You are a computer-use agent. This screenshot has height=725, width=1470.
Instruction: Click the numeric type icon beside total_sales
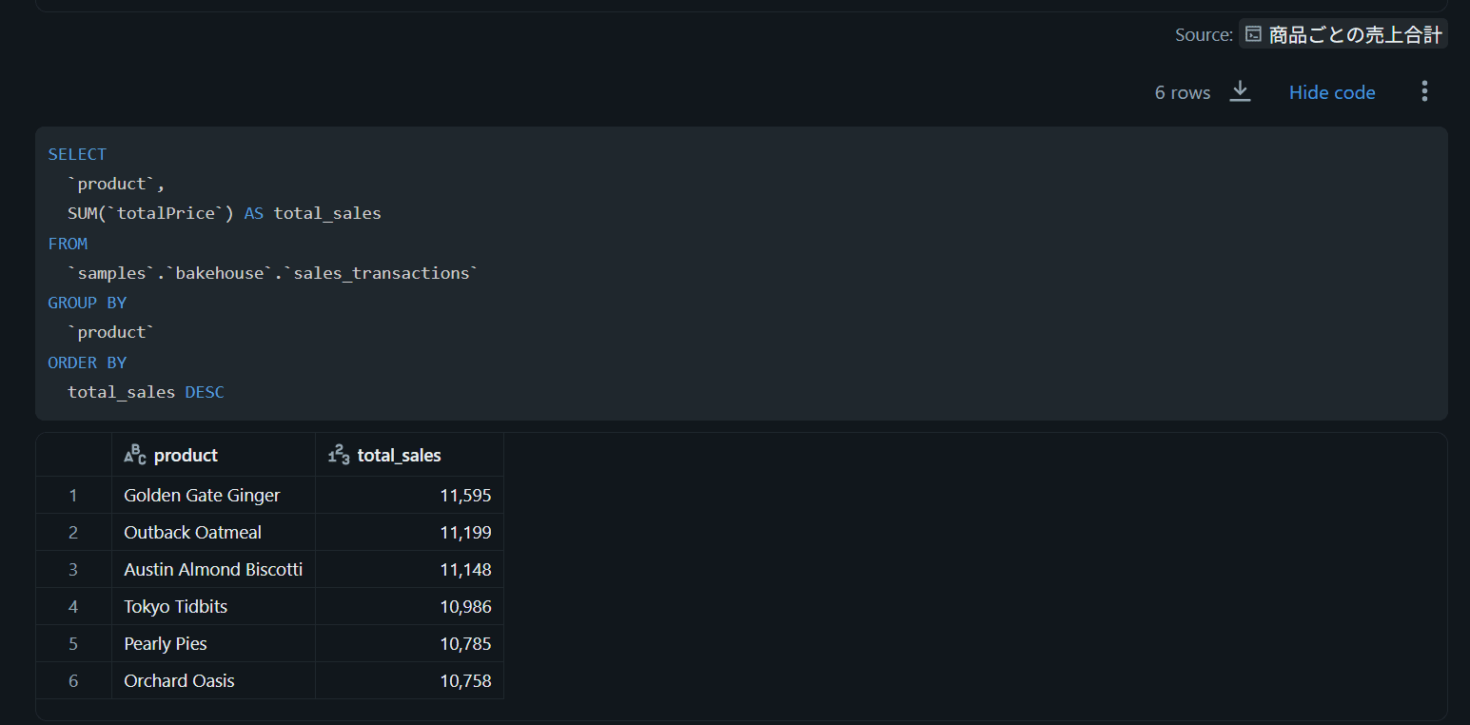pyautogui.click(x=339, y=455)
